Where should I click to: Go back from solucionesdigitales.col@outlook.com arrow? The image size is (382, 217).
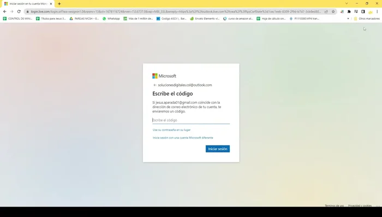(x=154, y=85)
